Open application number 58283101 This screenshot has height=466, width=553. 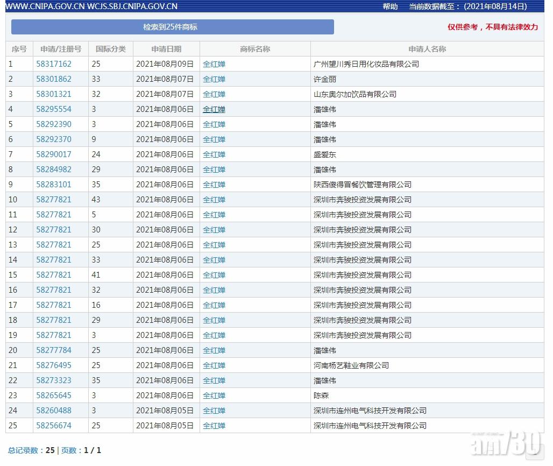(x=54, y=185)
